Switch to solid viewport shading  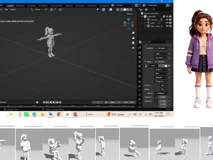coord(125,10)
